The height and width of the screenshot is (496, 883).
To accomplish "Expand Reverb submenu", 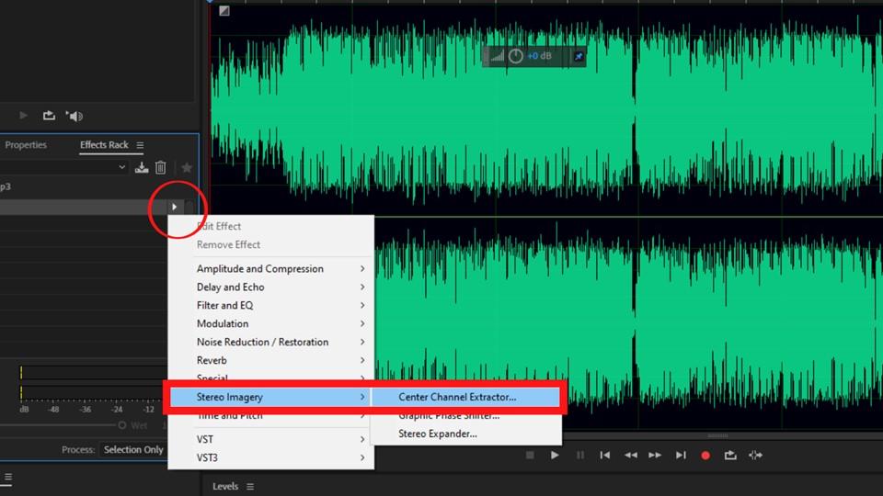I will tap(270, 360).
